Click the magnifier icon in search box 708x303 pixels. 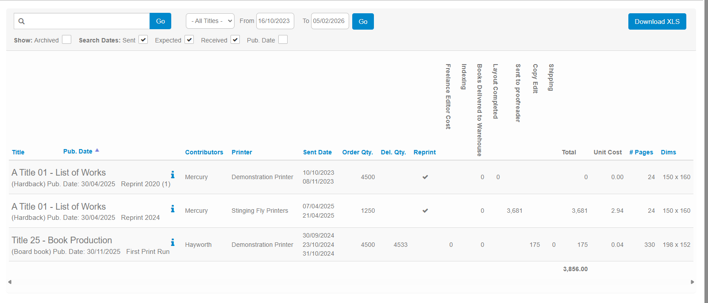[21, 21]
